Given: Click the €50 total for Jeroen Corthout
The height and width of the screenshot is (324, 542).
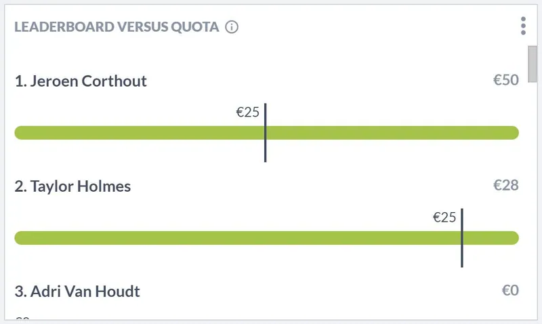Looking at the screenshot, I should point(505,80).
